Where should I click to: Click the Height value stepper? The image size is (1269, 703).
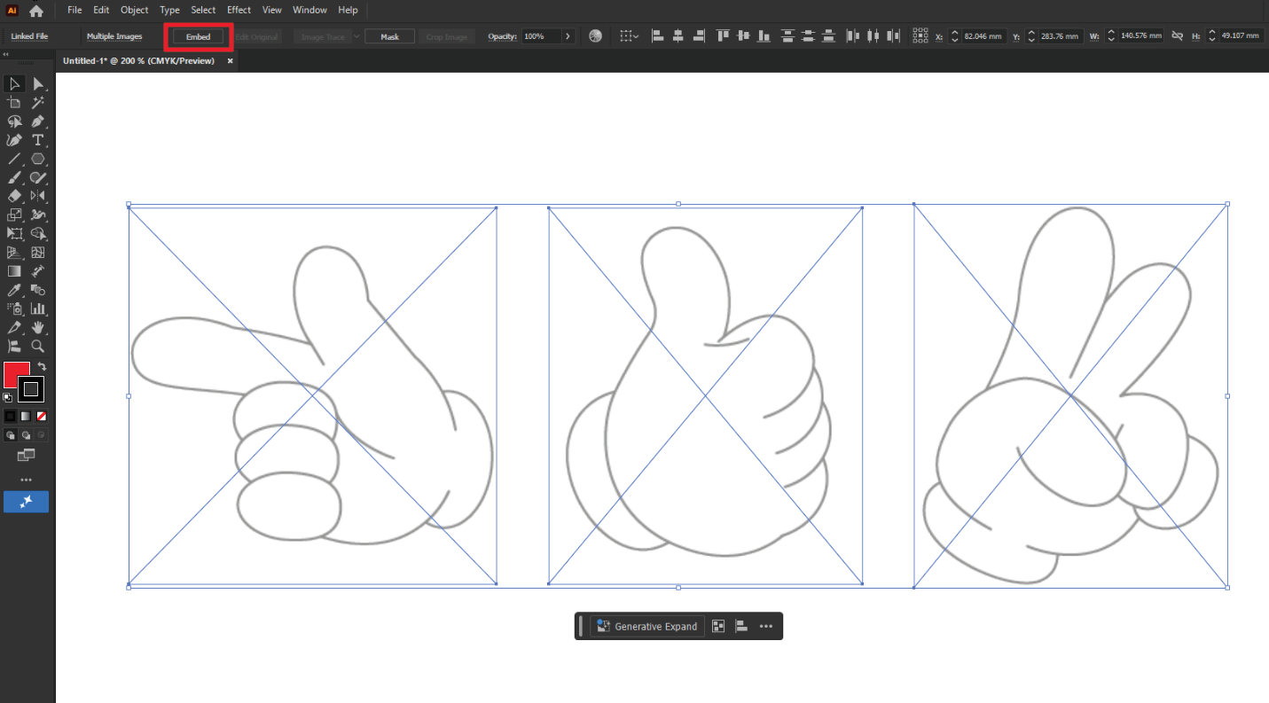1211,36
